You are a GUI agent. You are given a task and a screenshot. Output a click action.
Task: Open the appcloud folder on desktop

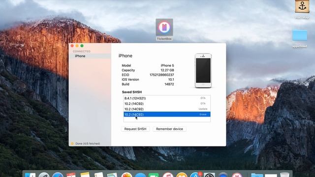[x=300, y=35]
